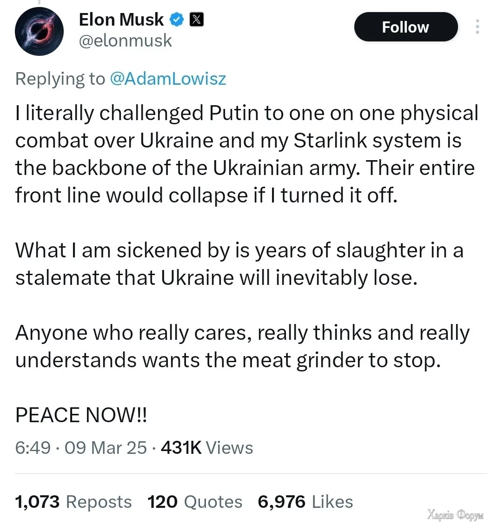
Task: Click the 'Replying to' label
Action: point(60,79)
